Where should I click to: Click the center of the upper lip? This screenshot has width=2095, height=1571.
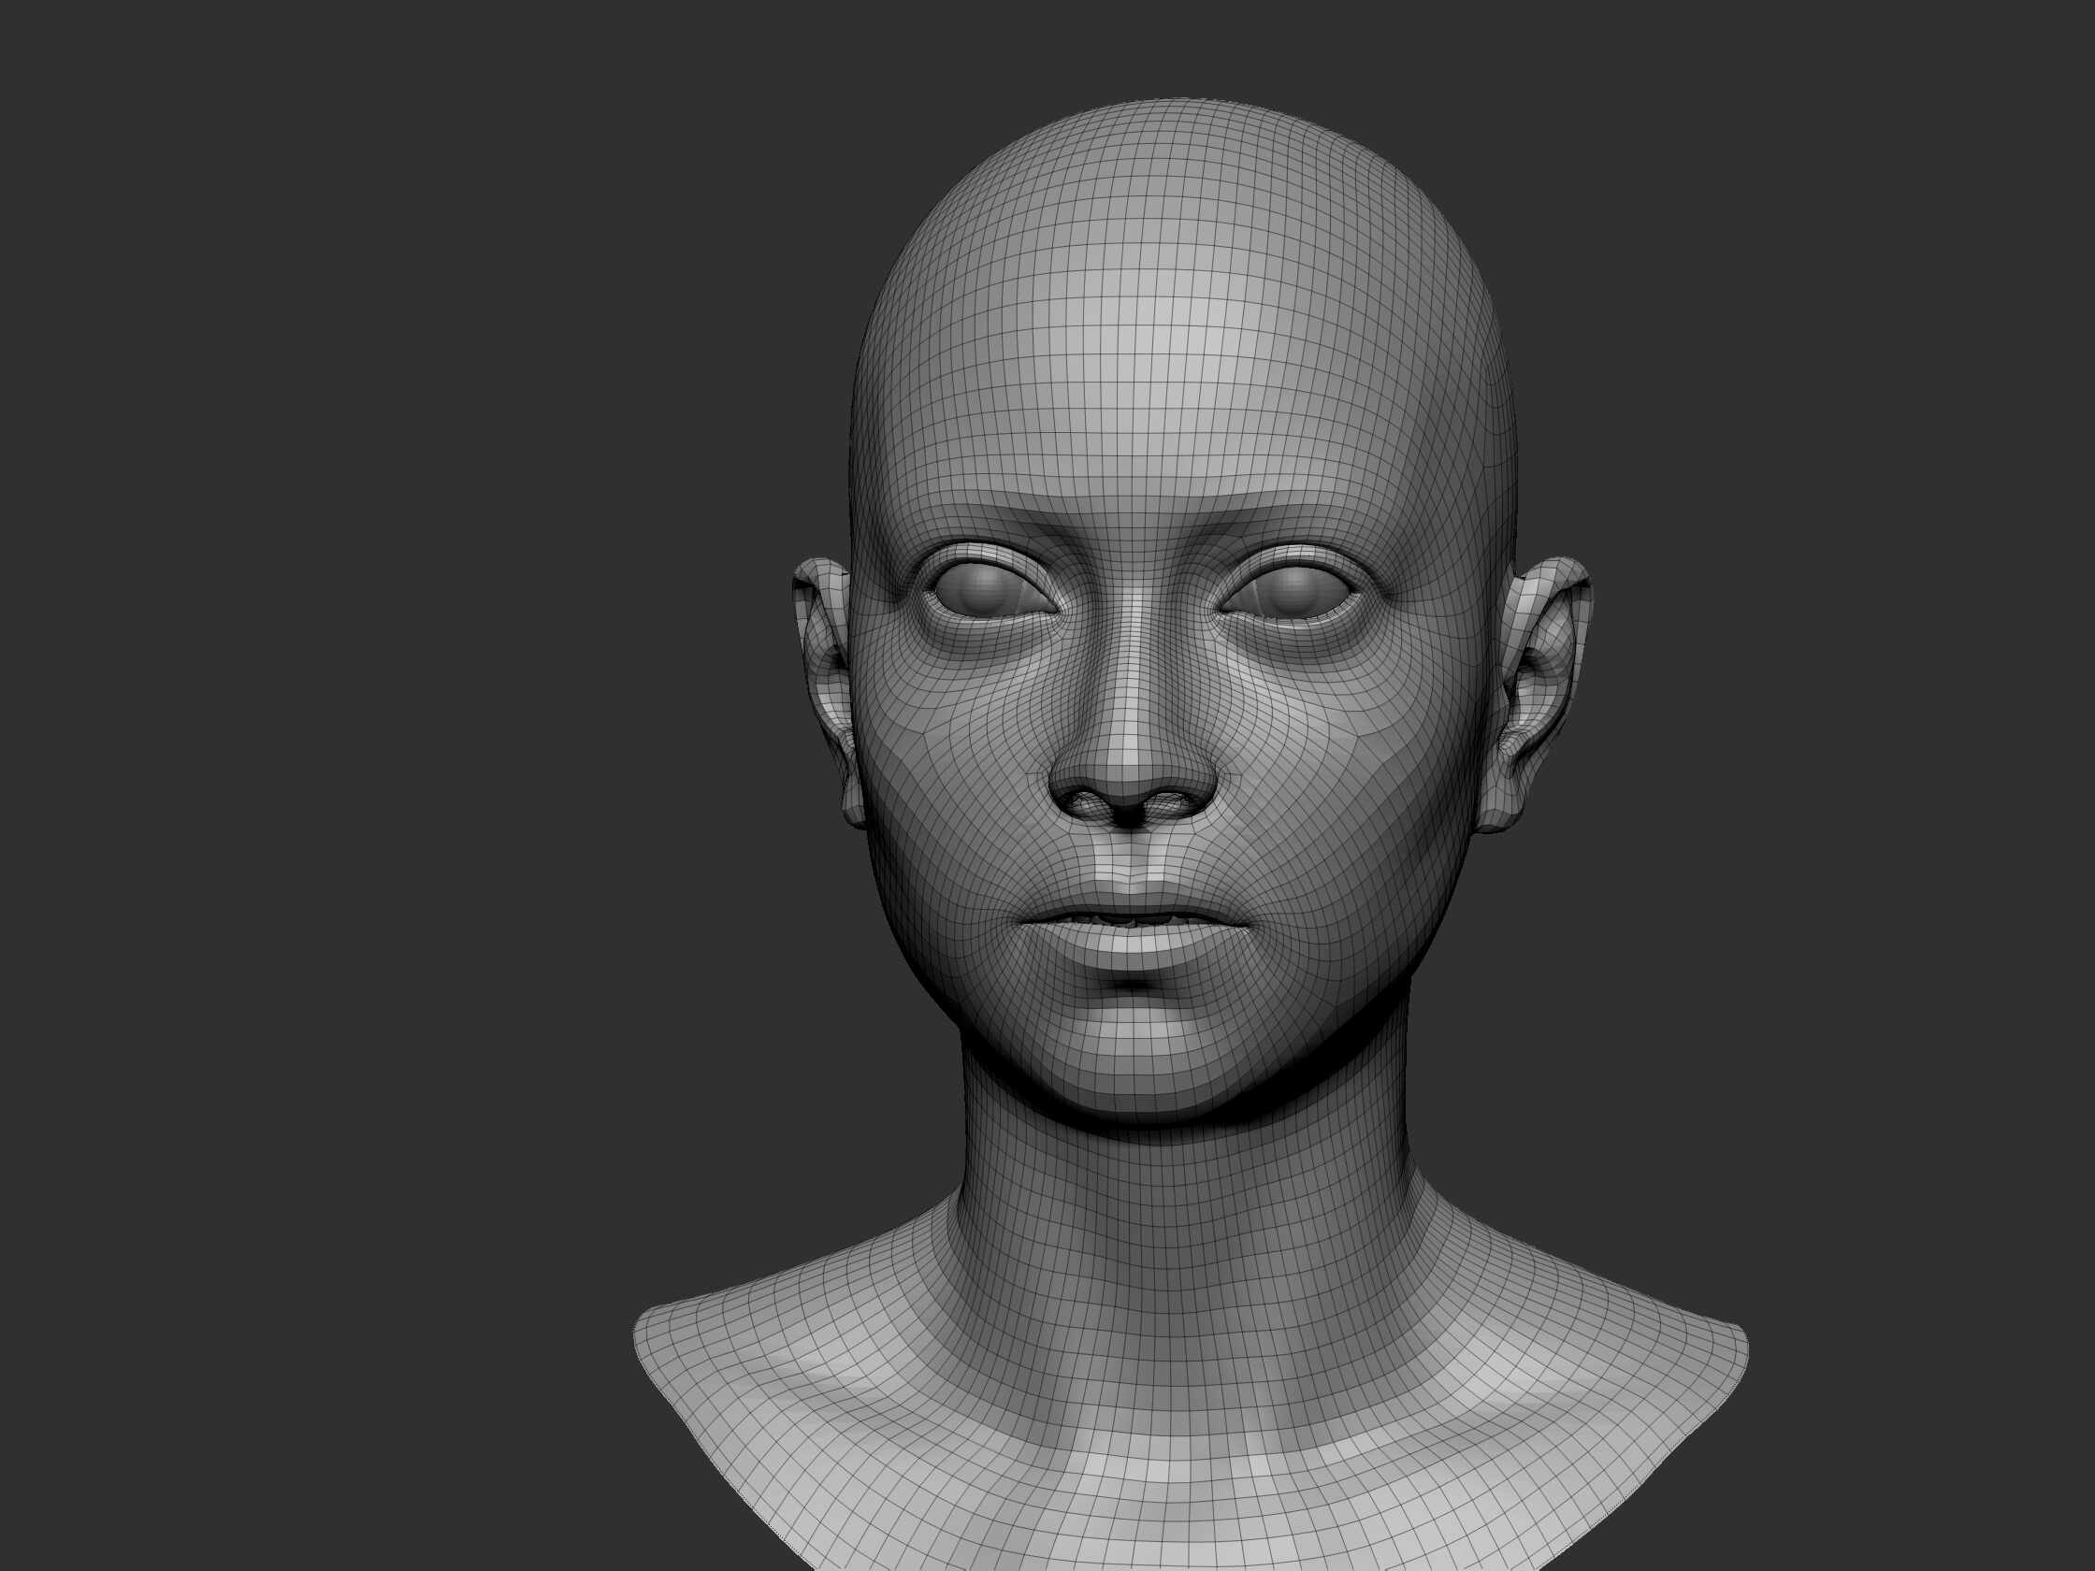[x=1130, y=898]
